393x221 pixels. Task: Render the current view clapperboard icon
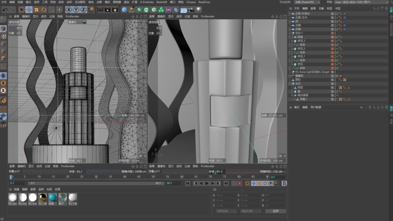(x=100, y=10)
